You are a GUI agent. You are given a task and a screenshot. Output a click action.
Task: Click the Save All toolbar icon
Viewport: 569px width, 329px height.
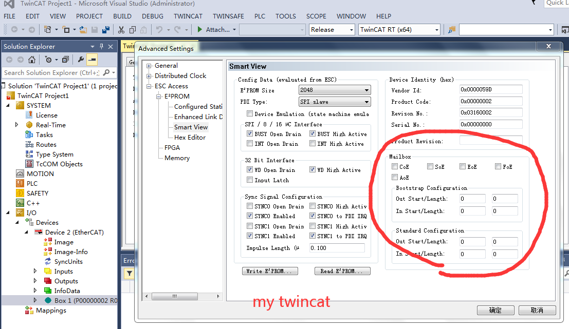106,30
